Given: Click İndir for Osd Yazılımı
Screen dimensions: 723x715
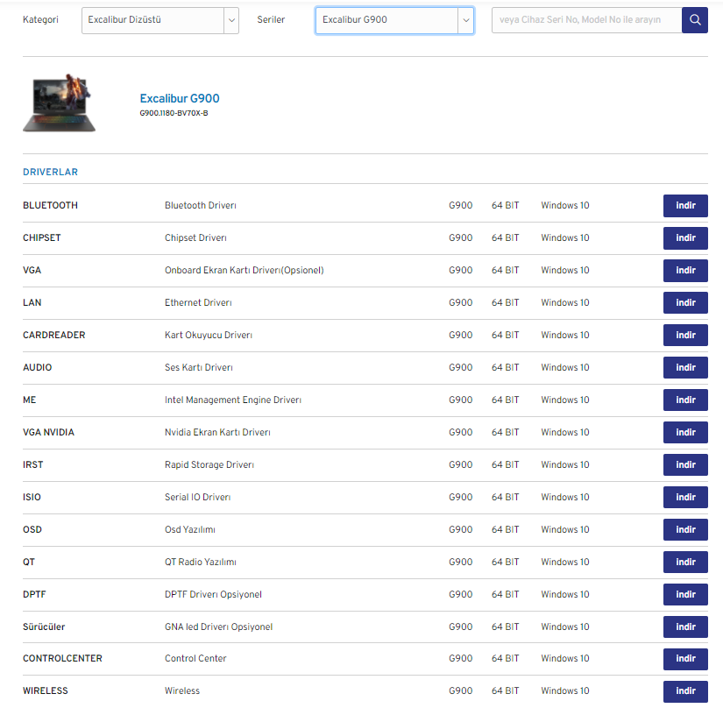Looking at the screenshot, I should [x=685, y=530].
